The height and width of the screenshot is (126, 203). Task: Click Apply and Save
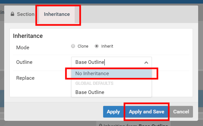coord(146,112)
